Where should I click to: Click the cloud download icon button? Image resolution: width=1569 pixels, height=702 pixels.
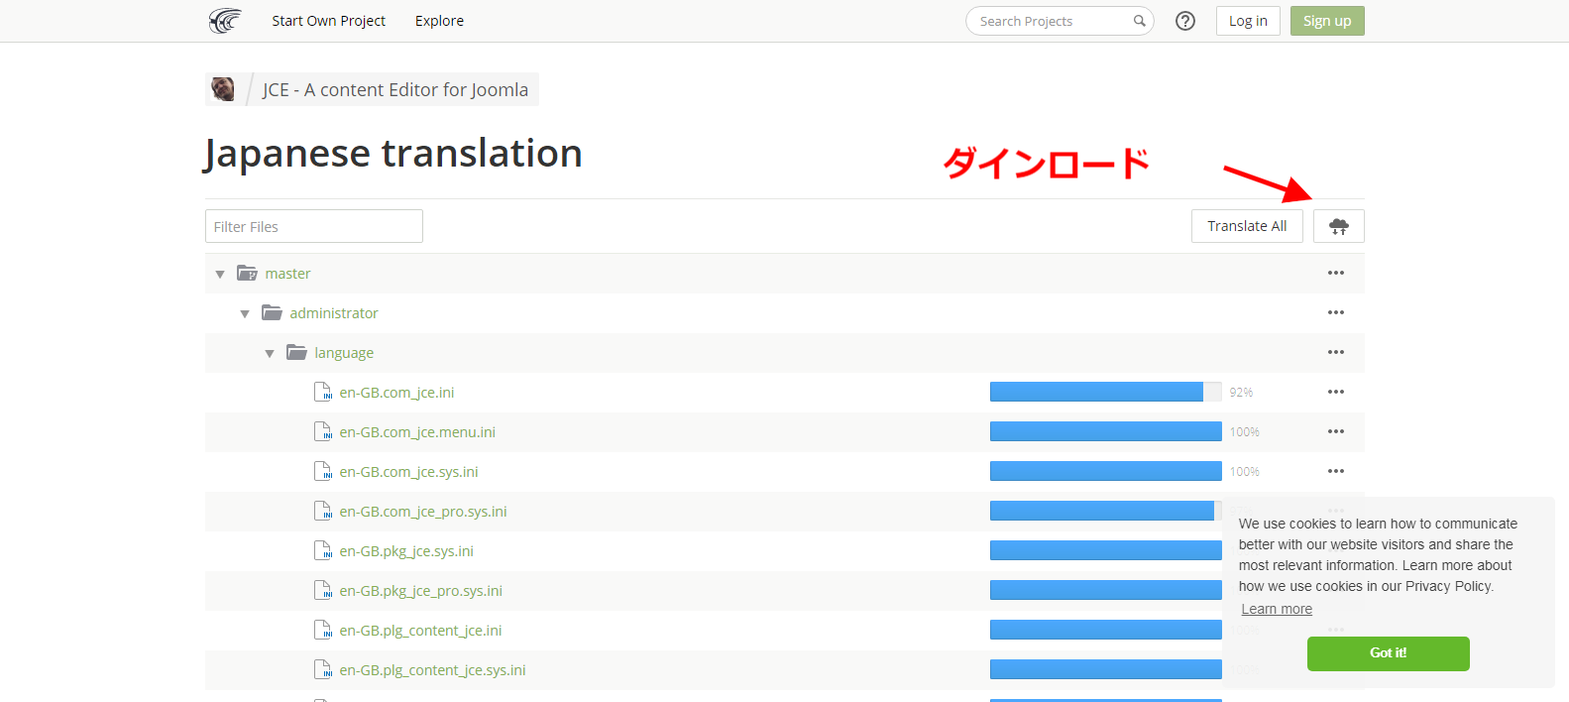tap(1339, 226)
